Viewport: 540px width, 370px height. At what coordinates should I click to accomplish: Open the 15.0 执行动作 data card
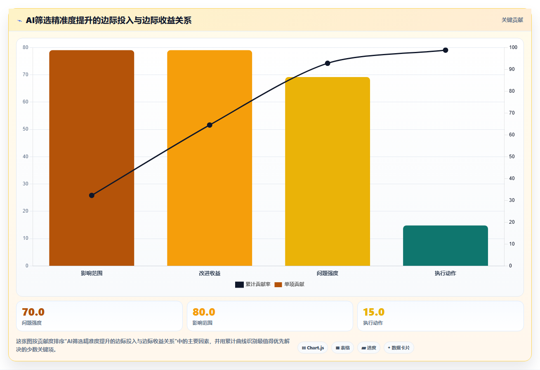[441, 316]
